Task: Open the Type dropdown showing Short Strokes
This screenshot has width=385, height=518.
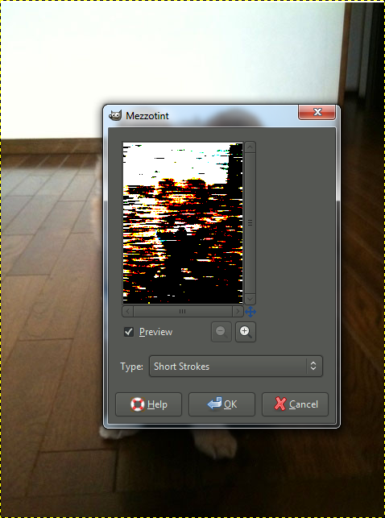Action: [236, 366]
